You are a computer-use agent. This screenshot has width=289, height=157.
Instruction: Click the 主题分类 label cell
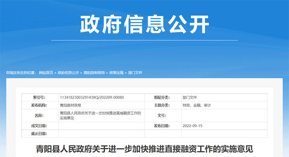pos(162,105)
